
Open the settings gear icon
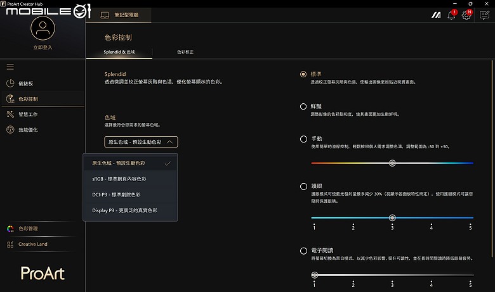[466, 15]
